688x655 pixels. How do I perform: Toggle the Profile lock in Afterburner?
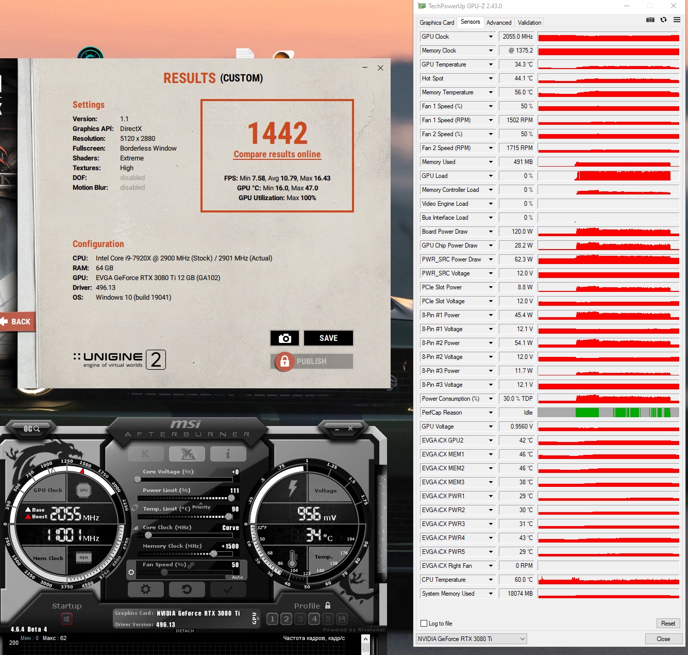pos(328,605)
